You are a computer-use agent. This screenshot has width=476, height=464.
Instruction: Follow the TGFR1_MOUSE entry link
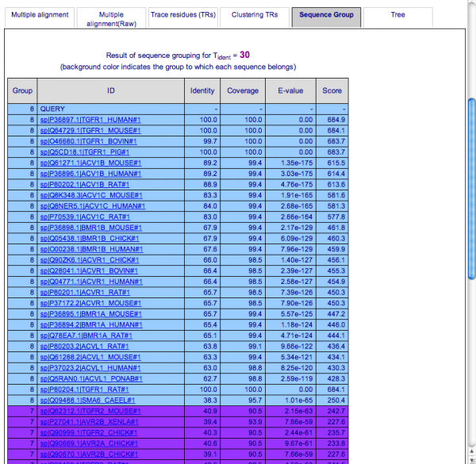[90, 130]
